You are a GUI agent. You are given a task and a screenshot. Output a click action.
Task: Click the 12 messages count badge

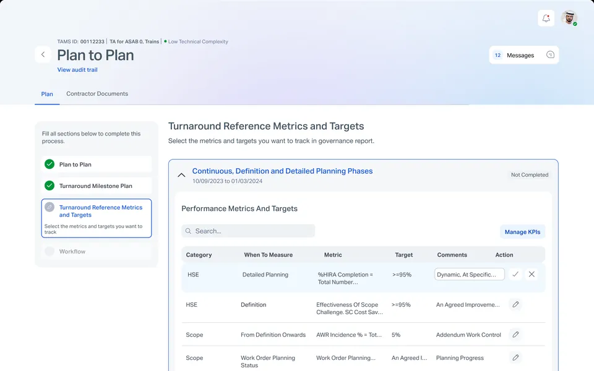(x=497, y=55)
